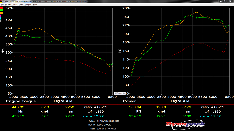Select the cyan run color swatch
Screen dimensions: 234x131
pos(1,18)
